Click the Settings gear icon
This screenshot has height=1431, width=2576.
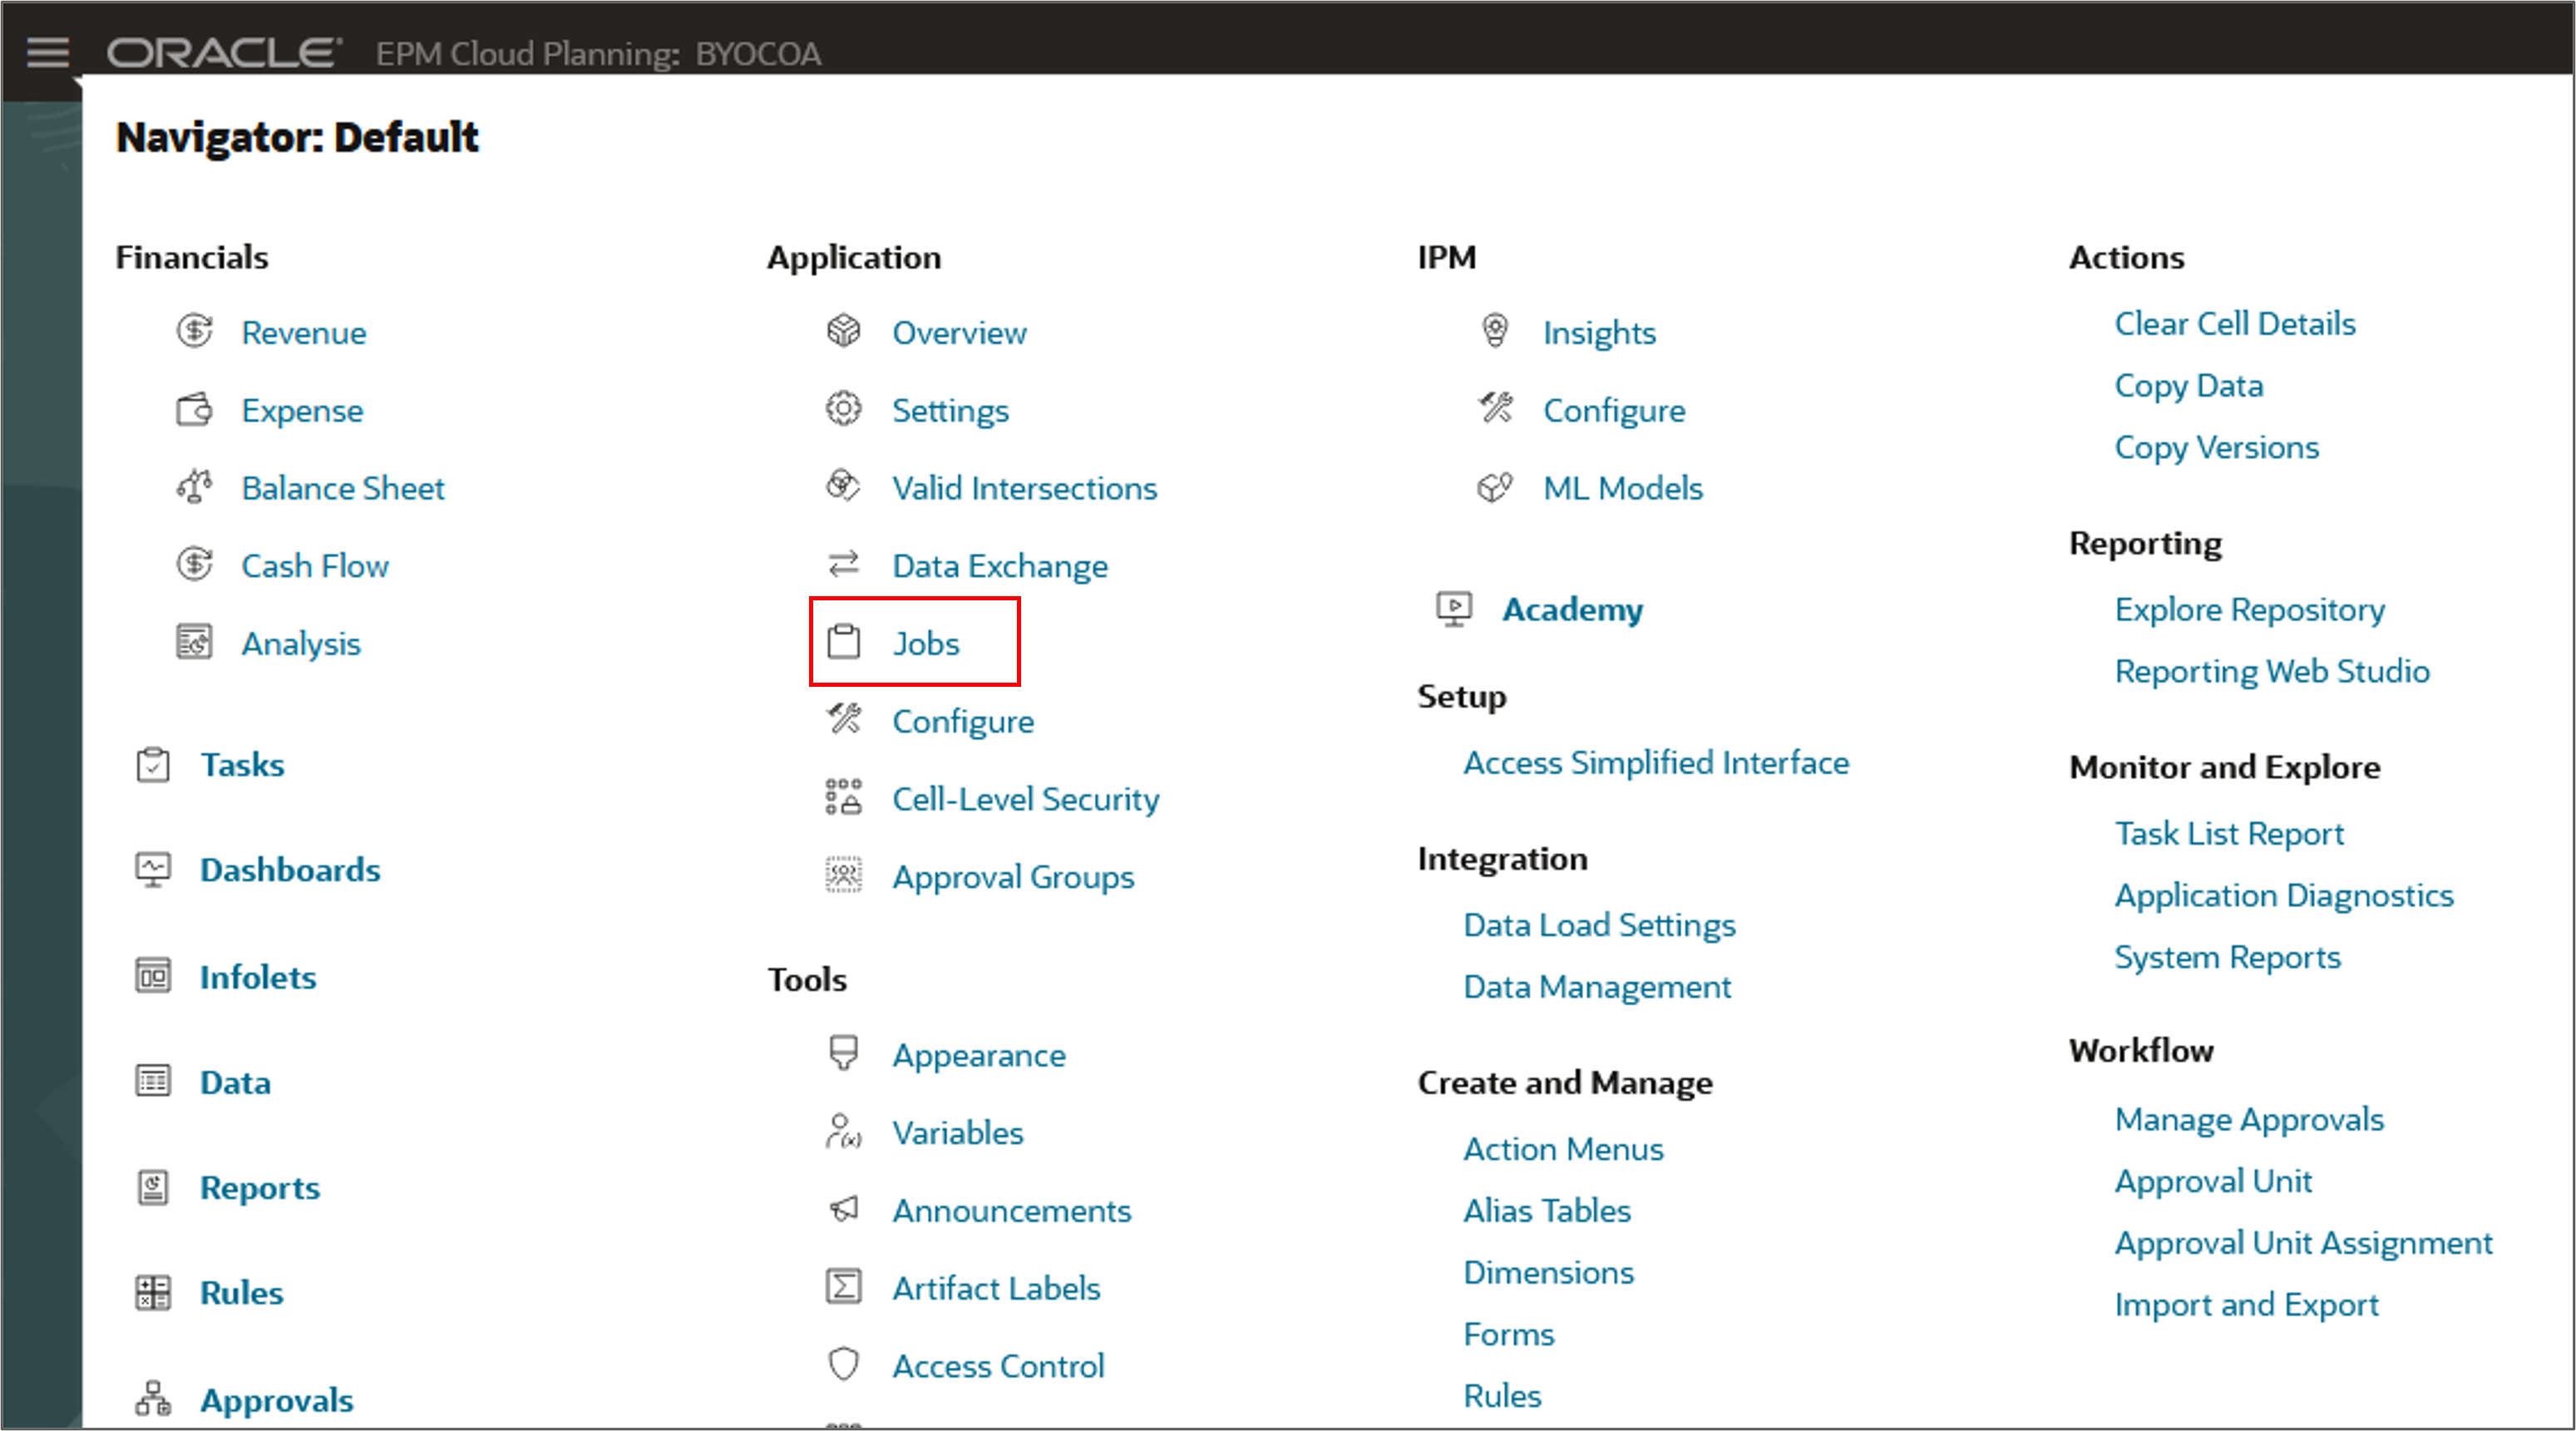click(844, 409)
